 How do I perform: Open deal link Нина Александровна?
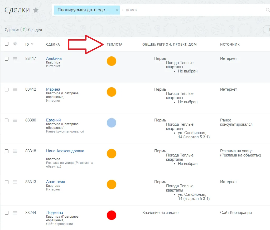pyautogui.click(x=65, y=151)
